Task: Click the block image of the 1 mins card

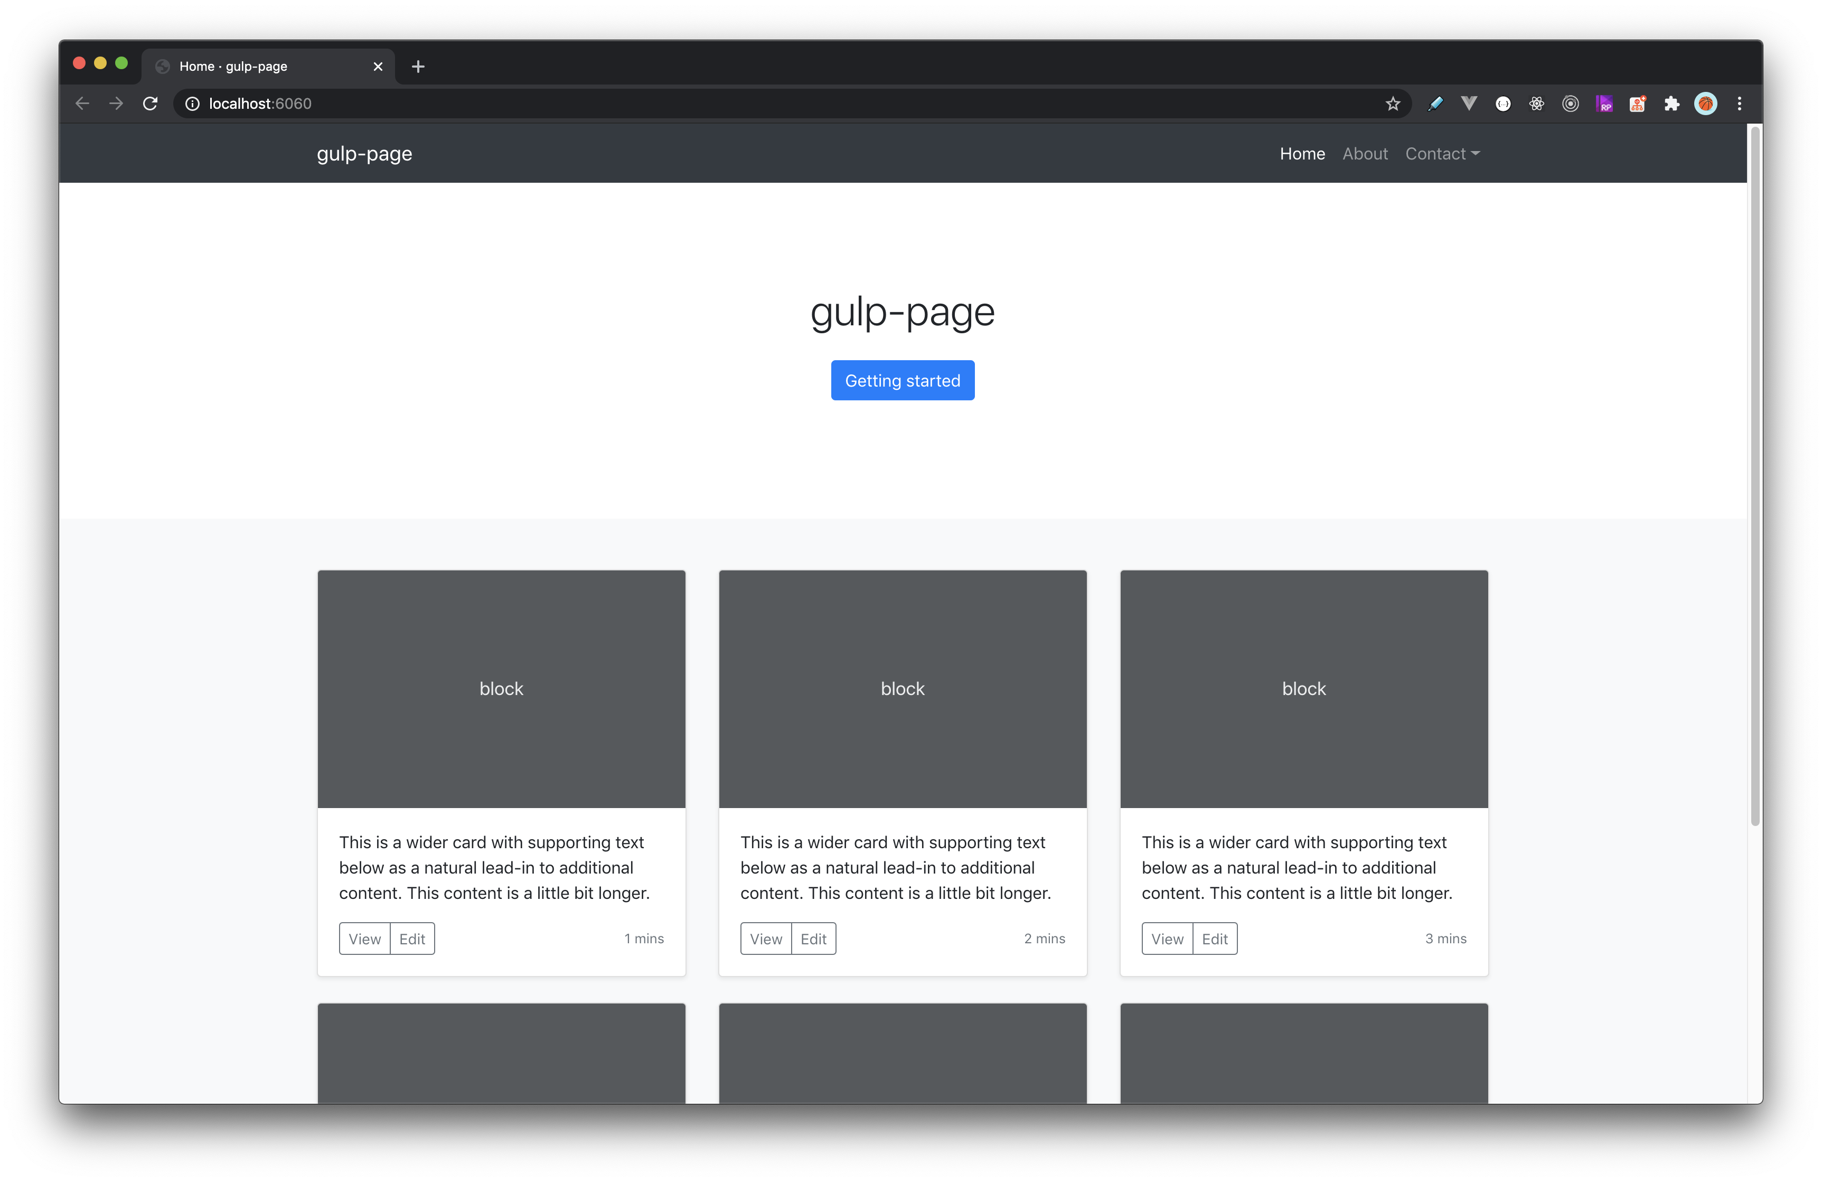Action: (501, 689)
